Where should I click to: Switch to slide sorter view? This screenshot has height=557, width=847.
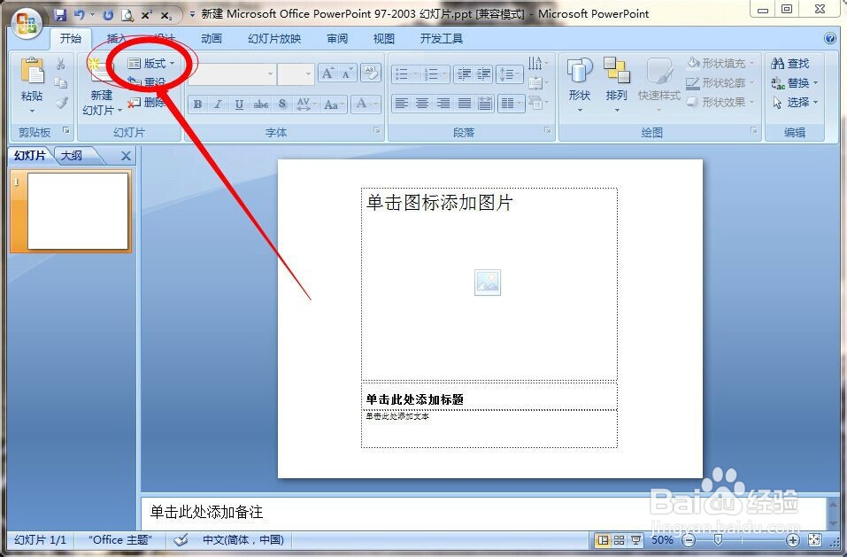(x=619, y=539)
